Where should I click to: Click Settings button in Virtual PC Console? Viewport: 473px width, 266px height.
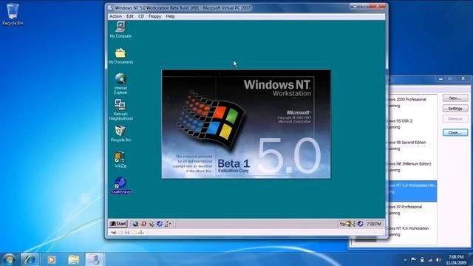(x=455, y=109)
